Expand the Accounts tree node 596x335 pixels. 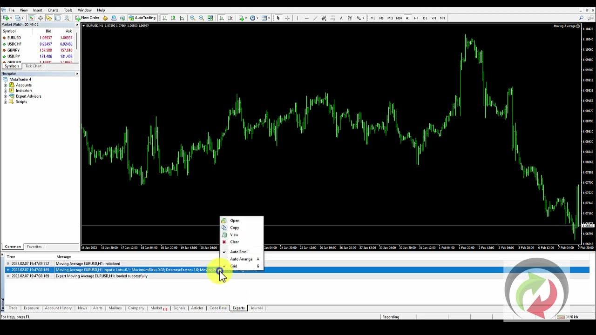(x=5, y=85)
